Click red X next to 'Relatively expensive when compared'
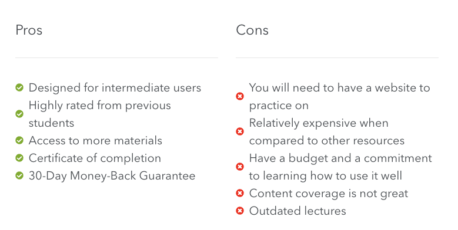The width and height of the screenshot is (458, 230). [x=240, y=131]
